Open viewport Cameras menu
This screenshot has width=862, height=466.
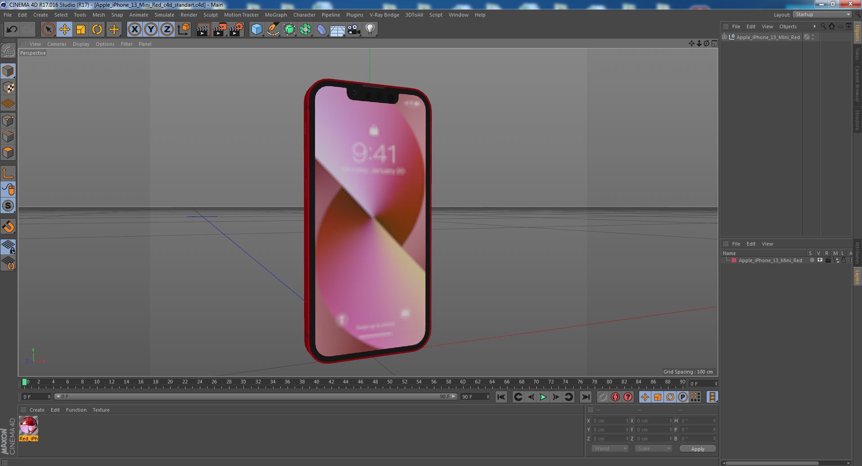57,44
